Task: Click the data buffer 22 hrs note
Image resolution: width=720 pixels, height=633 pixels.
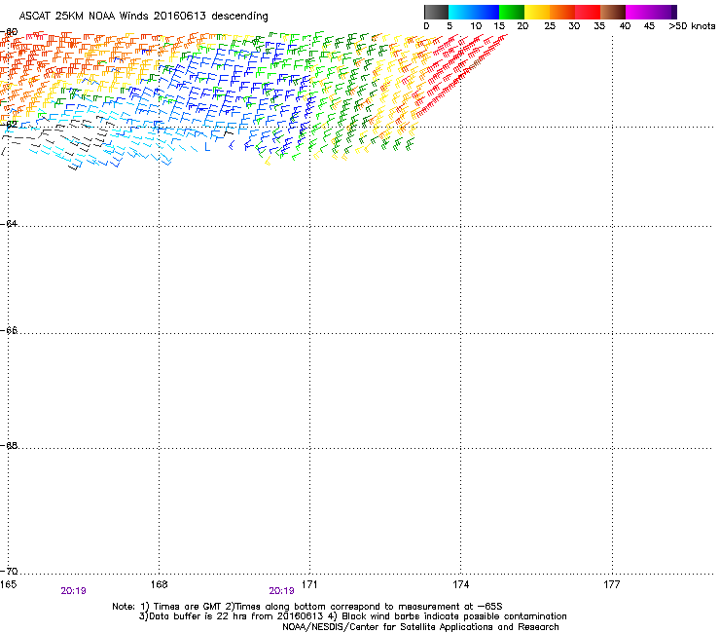Action: (x=352, y=616)
